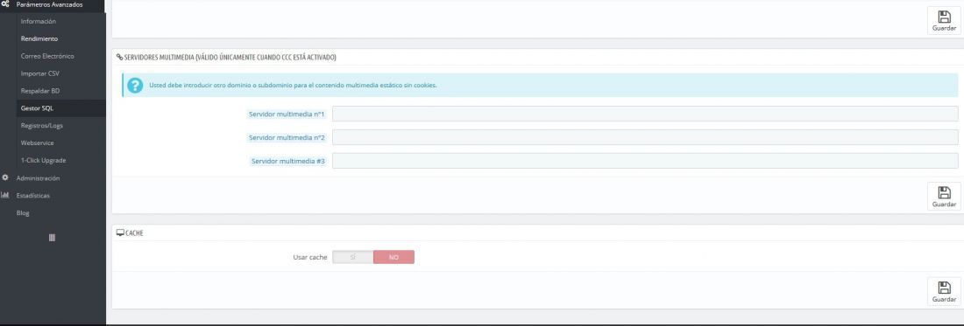964x326 pixels.
Task: Set Usar cache to NO
Action: click(x=393, y=257)
